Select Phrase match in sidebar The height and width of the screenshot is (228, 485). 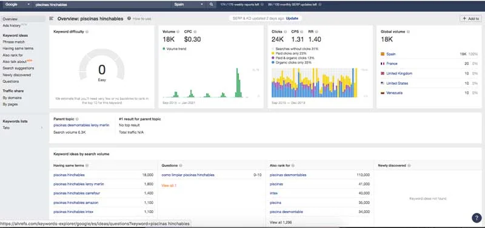[x=13, y=42]
